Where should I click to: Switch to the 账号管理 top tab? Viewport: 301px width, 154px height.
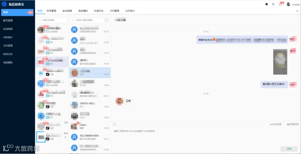coord(52,11)
